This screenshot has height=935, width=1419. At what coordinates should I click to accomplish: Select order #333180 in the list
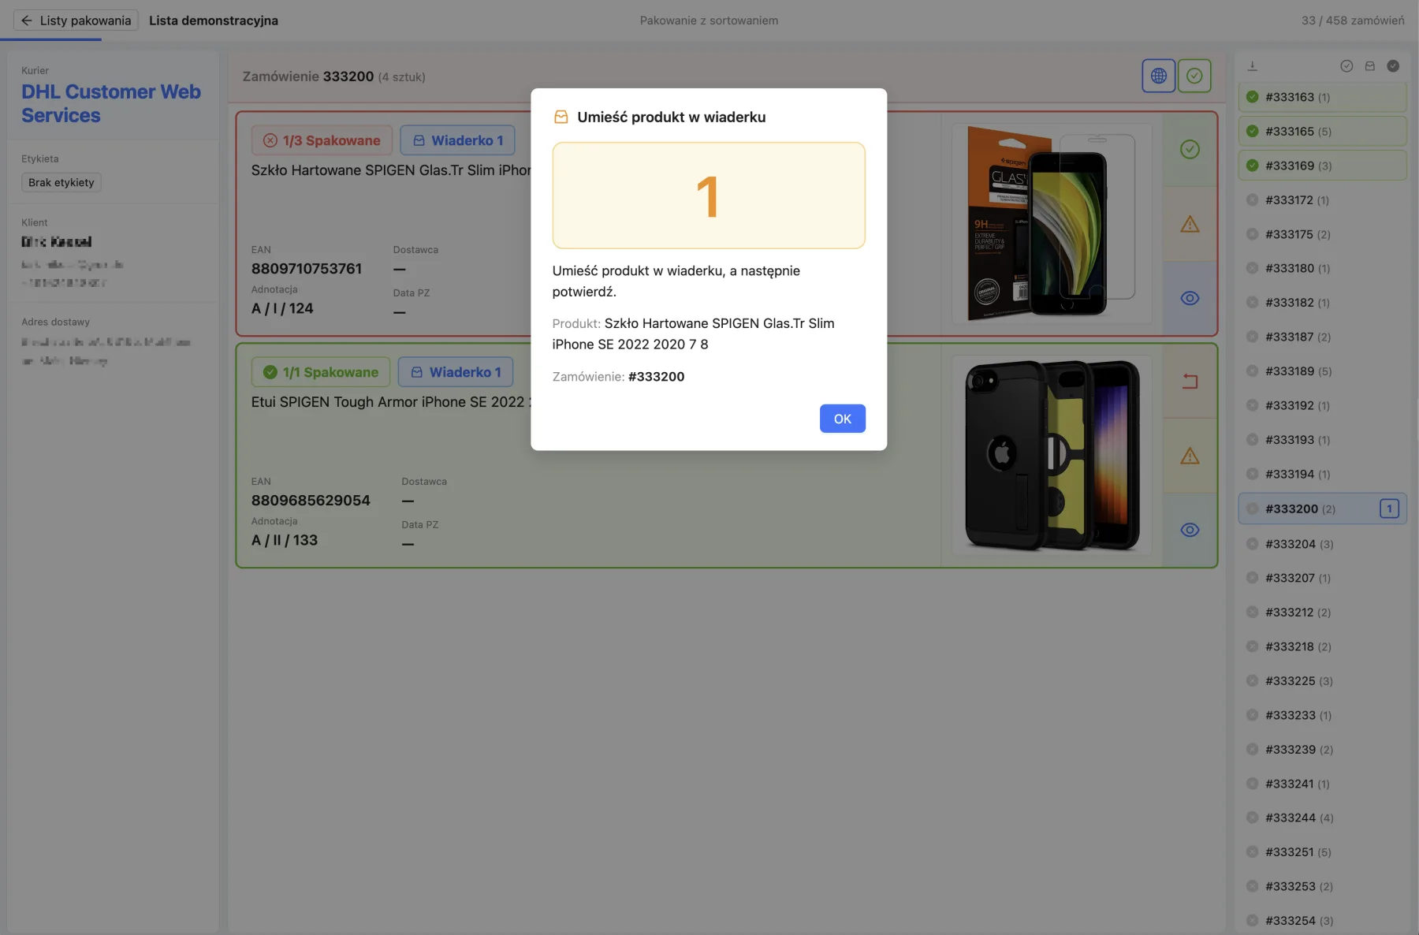tap(1322, 268)
